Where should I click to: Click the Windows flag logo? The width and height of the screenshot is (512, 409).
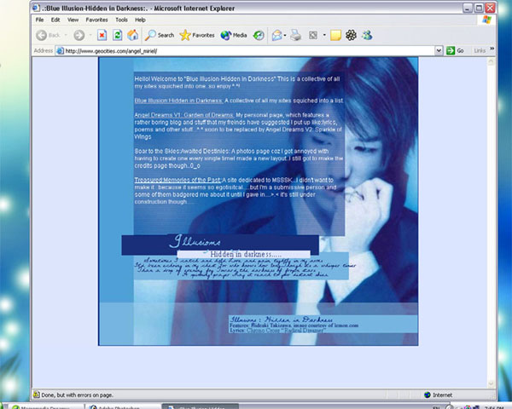coord(486,20)
